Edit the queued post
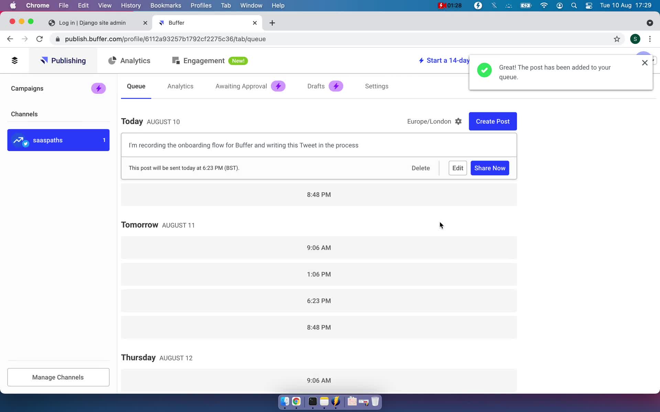This screenshot has width=660, height=412. (x=458, y=168)
